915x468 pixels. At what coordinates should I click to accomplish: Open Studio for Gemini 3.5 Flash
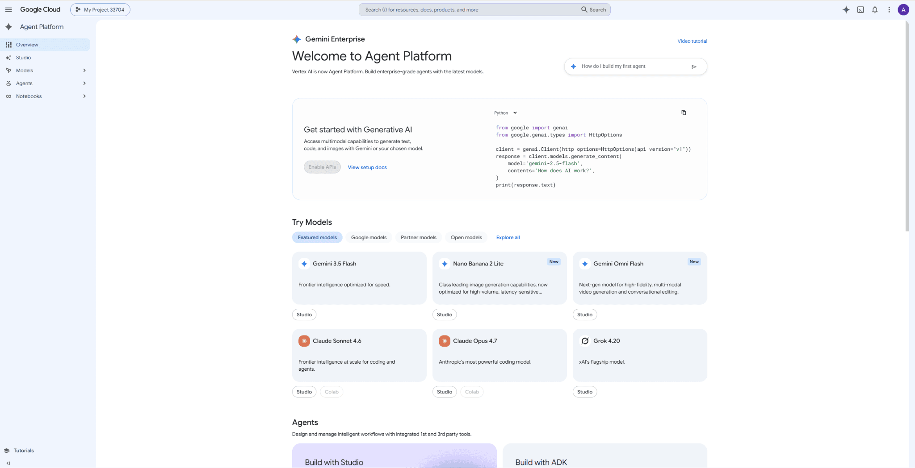coord(304,315)
